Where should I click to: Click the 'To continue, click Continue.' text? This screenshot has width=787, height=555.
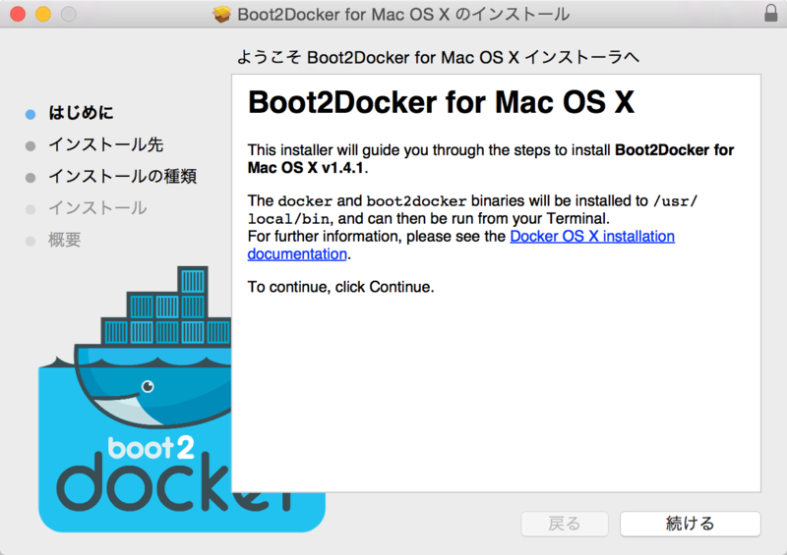point(340,287)
